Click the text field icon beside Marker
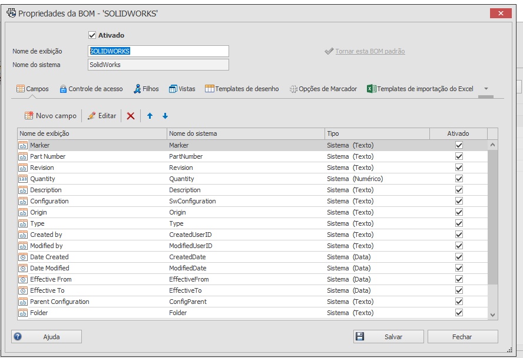This screenshot has height=358, width=523. pyautogui.click(x=23, y=146)
